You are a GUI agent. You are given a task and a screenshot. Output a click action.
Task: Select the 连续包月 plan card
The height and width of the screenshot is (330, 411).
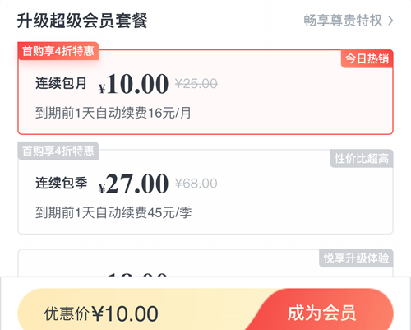point(205,92)
